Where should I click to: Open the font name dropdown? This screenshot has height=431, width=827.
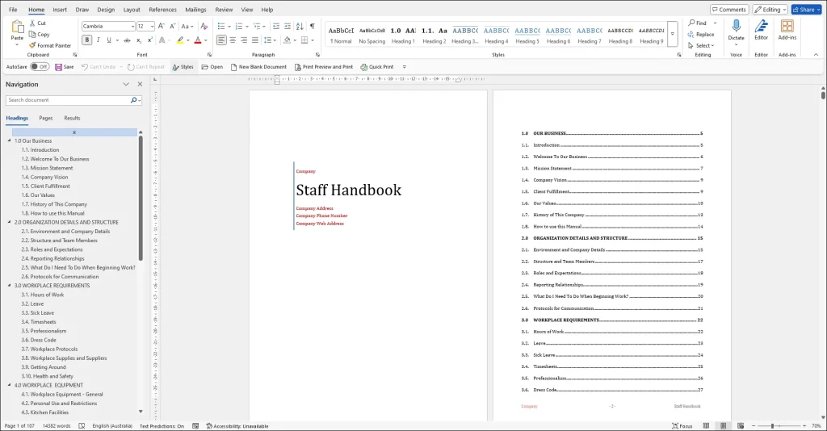[132, 27]
